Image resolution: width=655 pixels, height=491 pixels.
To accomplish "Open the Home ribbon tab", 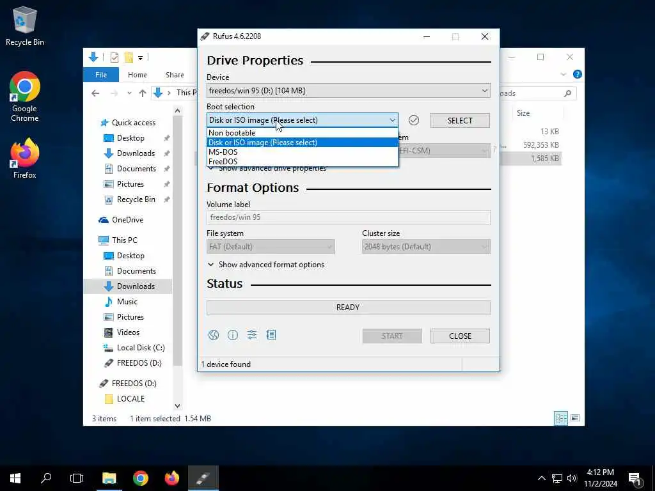I will click(x=138, y=75).
